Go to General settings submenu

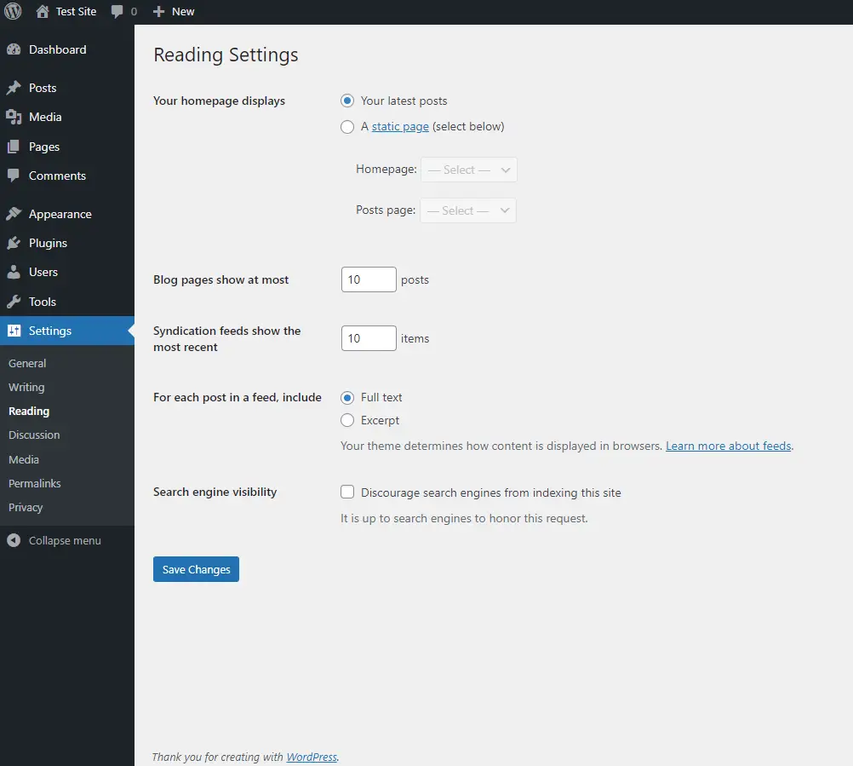click(27, 363)
